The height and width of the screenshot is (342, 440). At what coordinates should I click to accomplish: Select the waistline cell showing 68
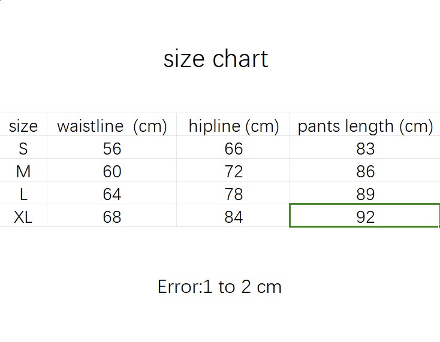point(112,217)
